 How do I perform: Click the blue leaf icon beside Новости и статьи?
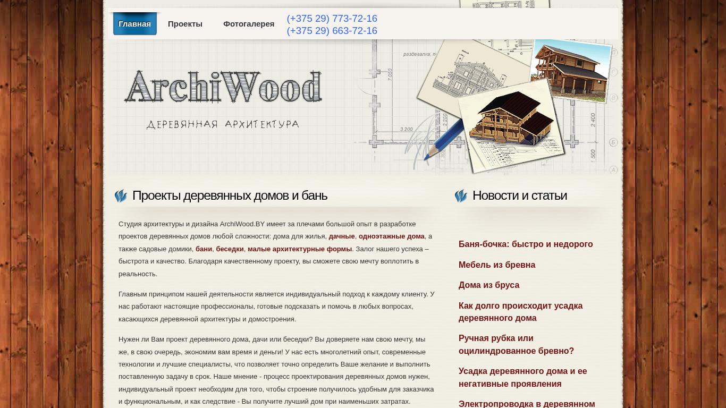tap(461, 196)
